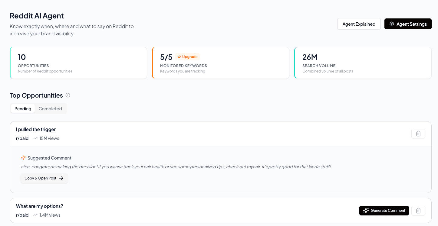
Task: Delete the 'What are my options?' opportunity via trash icon
Action: 418,210
